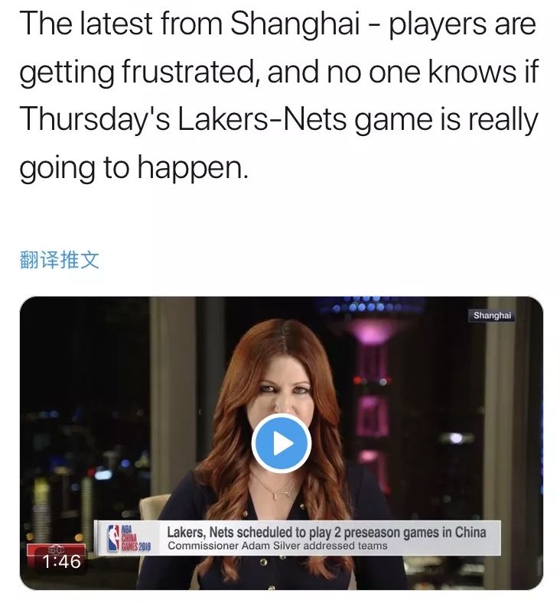This screenshot has width=560, height=603.
Task: Play the embedded video
Action: click(x=282, y=444)
